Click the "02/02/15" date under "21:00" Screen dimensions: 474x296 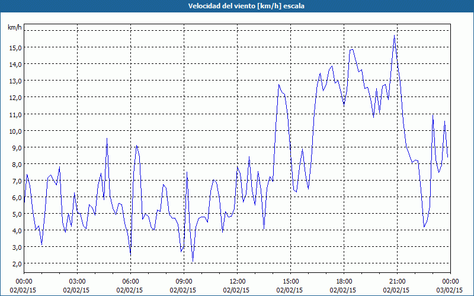tap(396, 290)
